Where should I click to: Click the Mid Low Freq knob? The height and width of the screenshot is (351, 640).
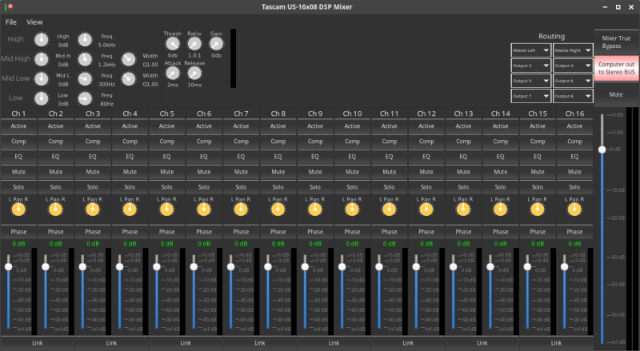(85, 79)
